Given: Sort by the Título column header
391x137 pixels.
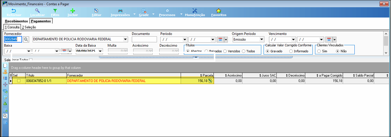Looking at the screenshot, I should pos(46,76).
